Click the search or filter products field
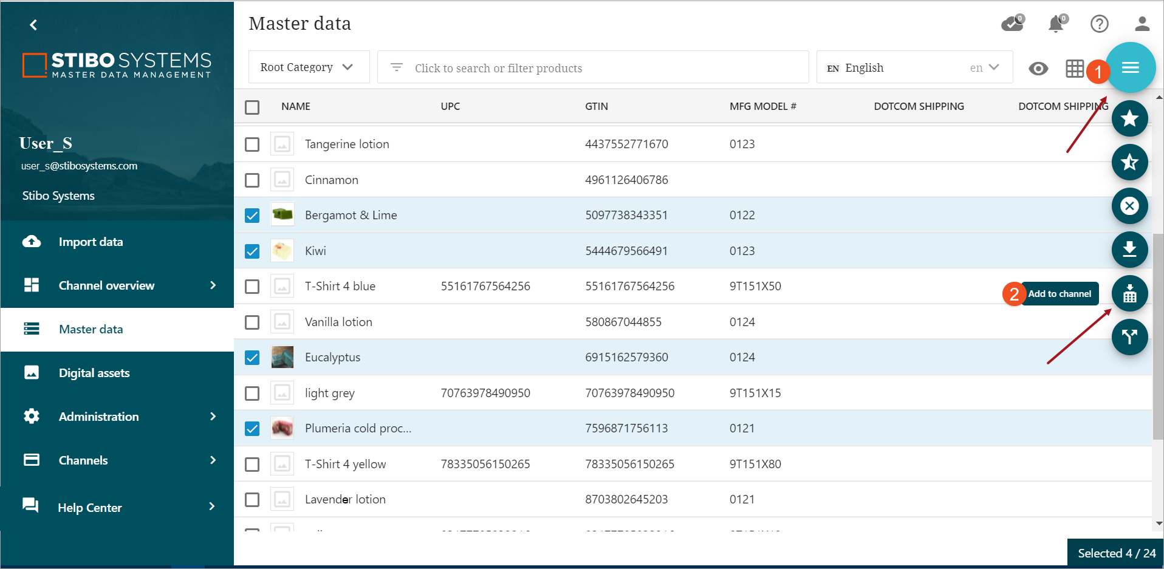The image size is (1164, 569). pos(592,68)
